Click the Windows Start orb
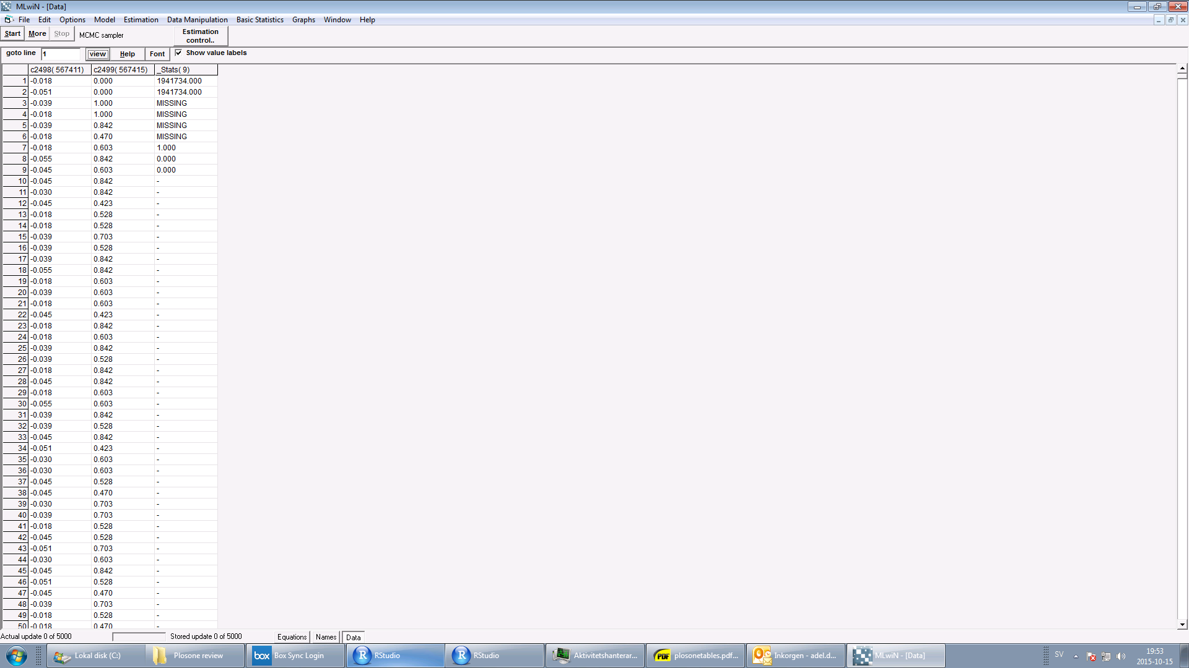 16,656
